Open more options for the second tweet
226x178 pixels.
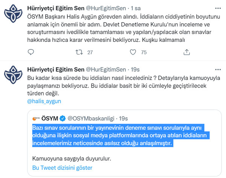(218, 70)
